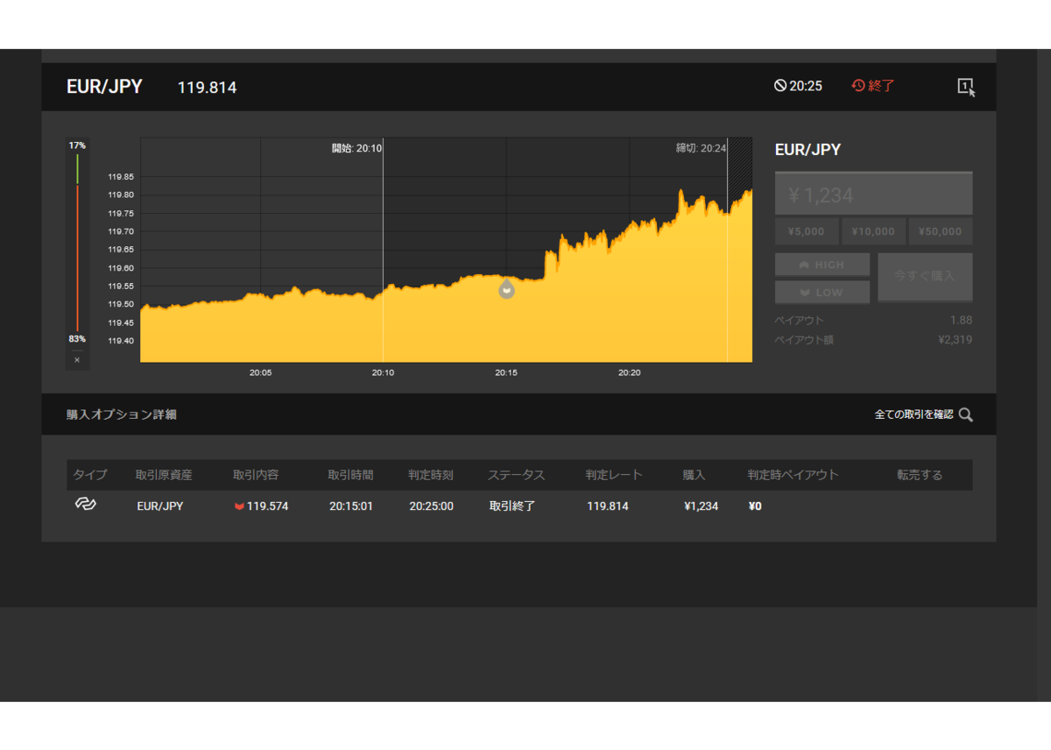
Task: Select the HIGH button
Action: pos(822,265)
